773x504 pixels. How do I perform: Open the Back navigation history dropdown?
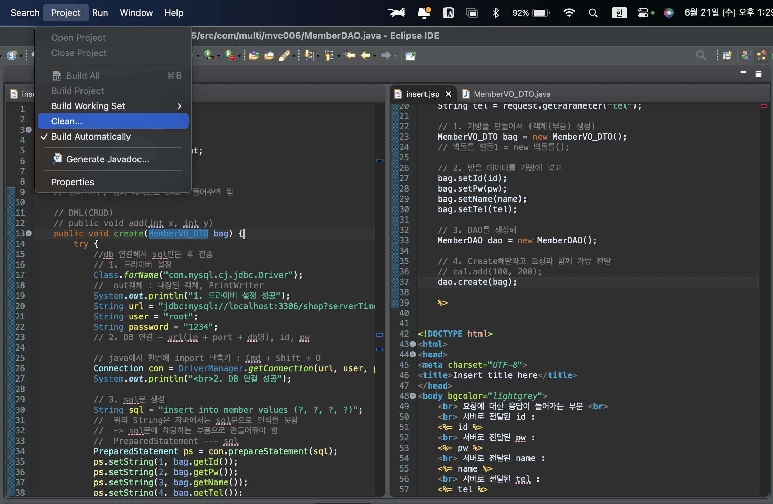coord(375,56)
